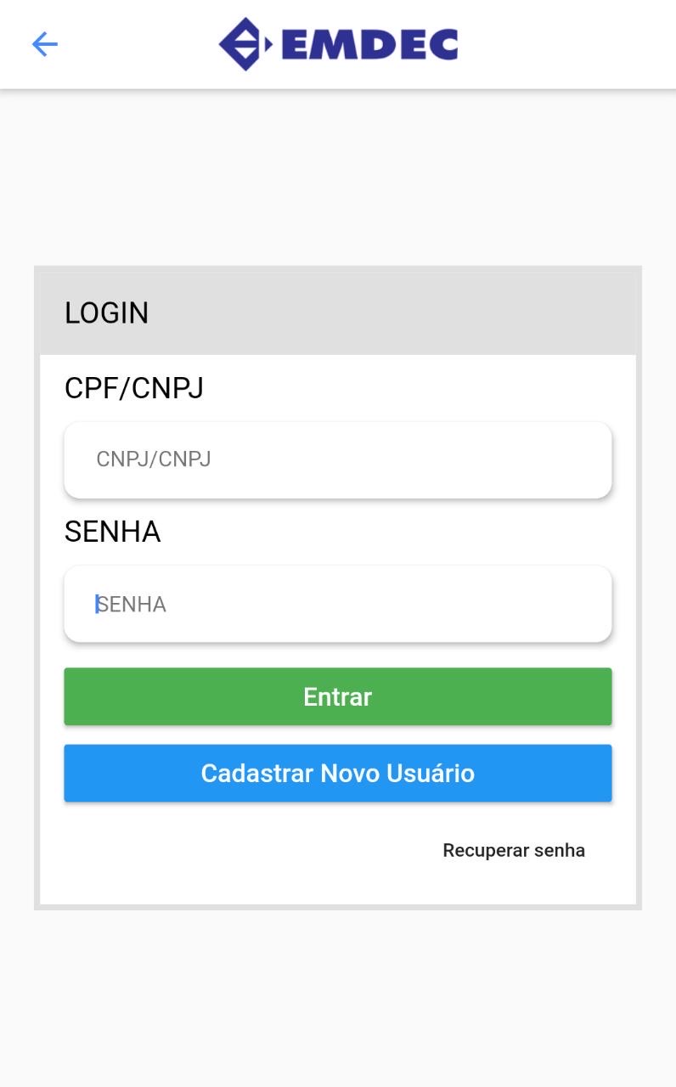
Task: Focus the CNPJ/CNPJ input field
Action: (337, 459)
